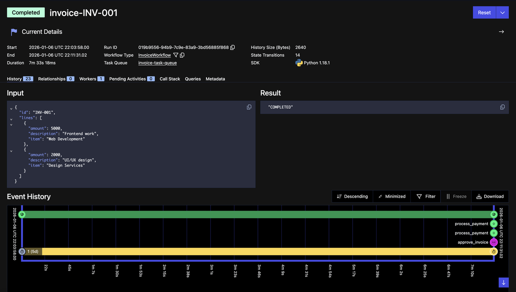Copy the Run ID value
The height and width of the screenshot is (292, 516).
233,47
